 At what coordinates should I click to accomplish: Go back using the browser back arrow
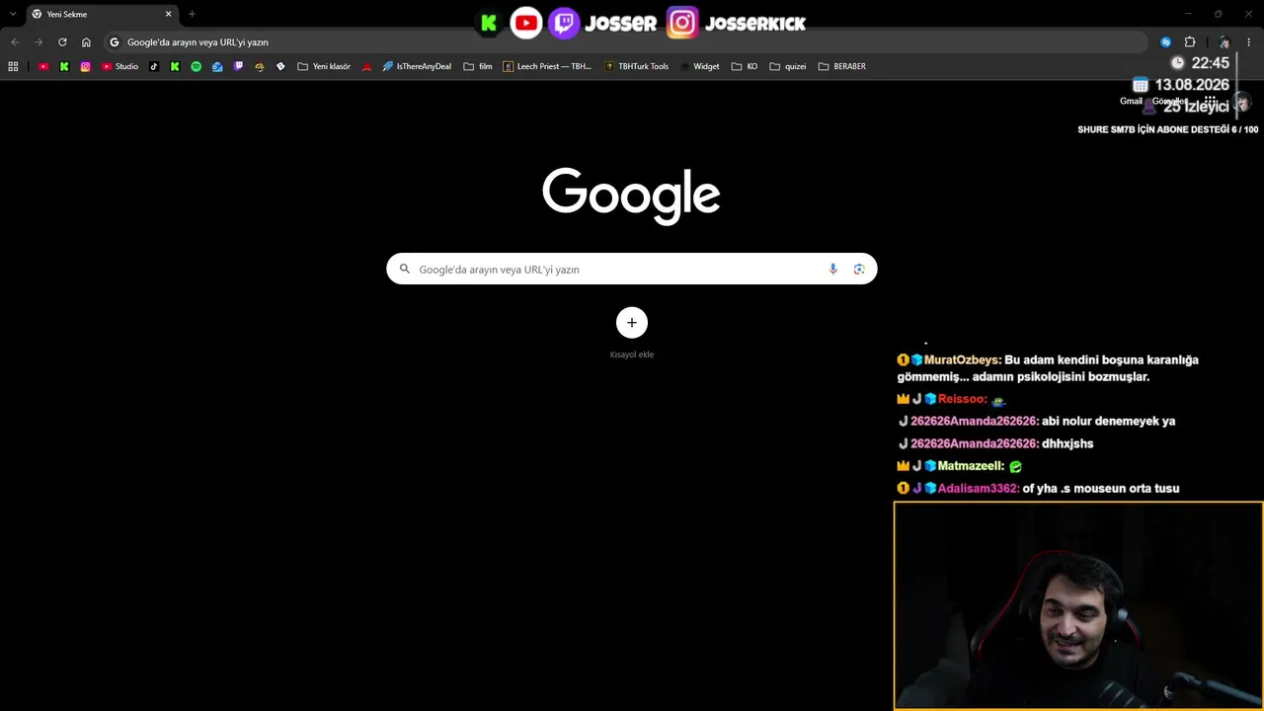click(15, 42)
